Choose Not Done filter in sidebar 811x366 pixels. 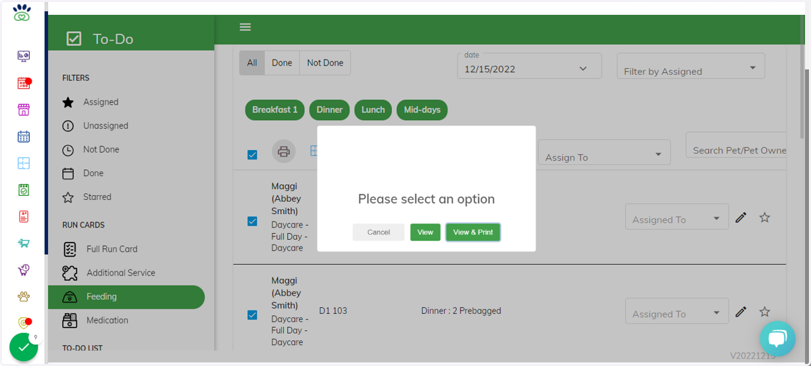pyautogui.click(x=101, y=149)
